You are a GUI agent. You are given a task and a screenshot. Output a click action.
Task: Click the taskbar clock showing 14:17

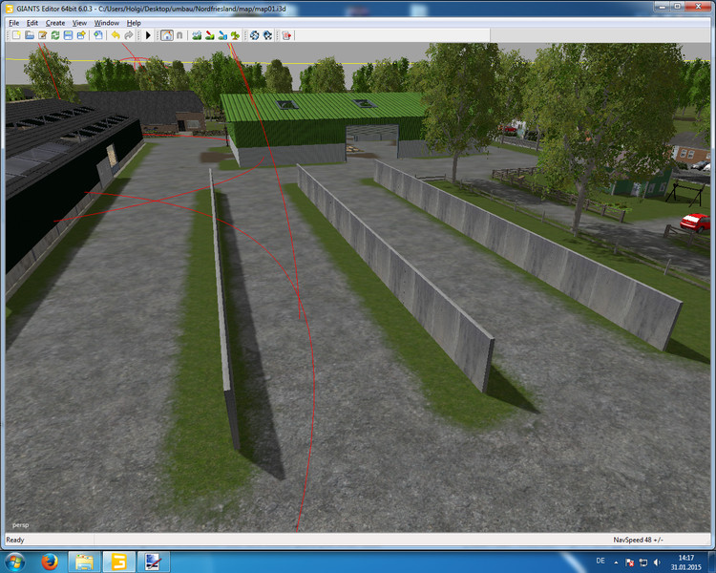(x=685, y=562)
